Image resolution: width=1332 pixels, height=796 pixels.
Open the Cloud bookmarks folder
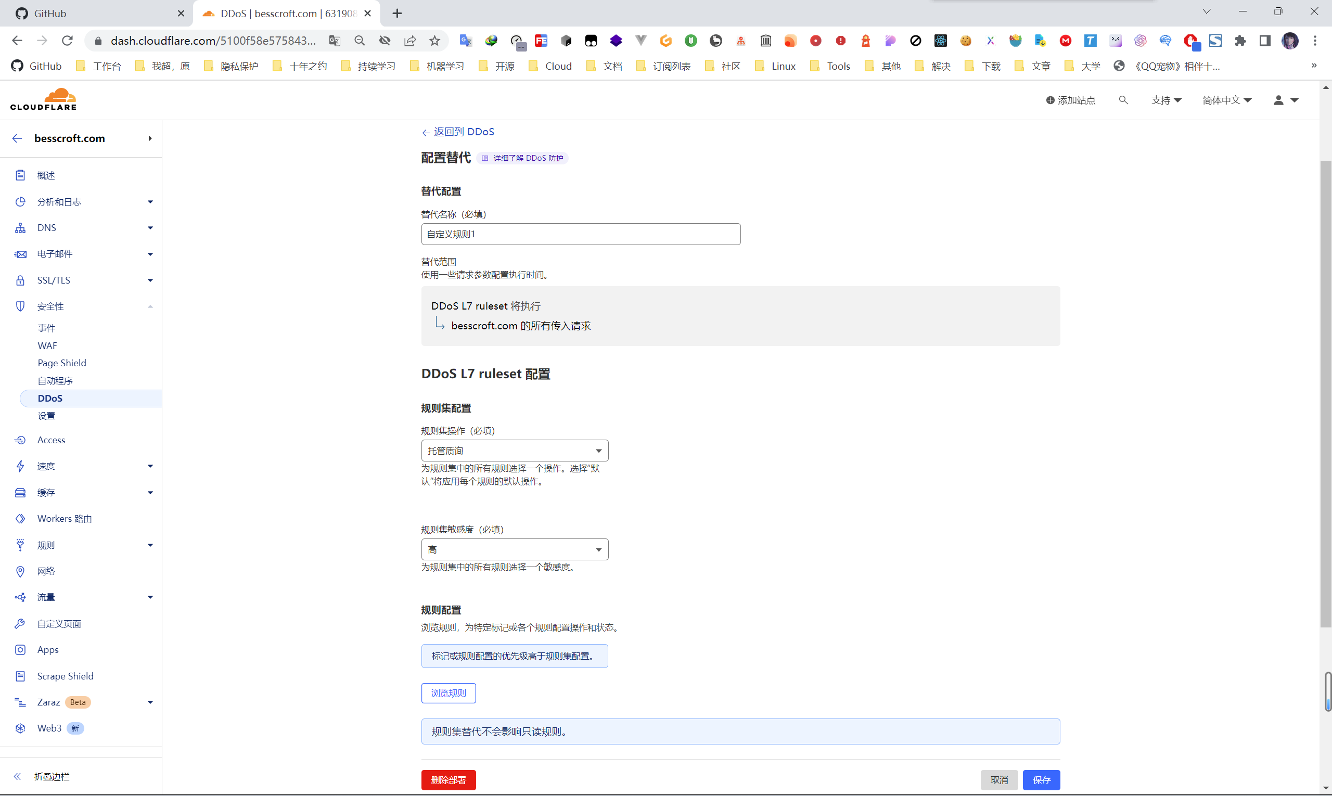coord(550,66)
